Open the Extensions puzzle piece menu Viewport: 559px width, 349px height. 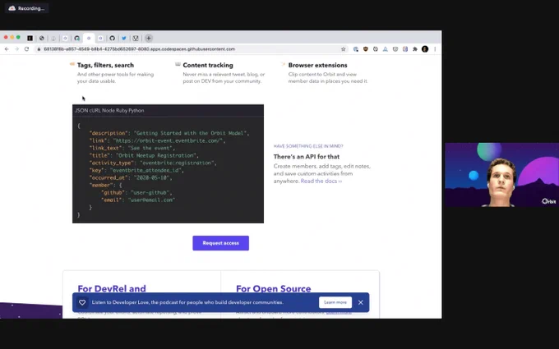pos(415,49)
